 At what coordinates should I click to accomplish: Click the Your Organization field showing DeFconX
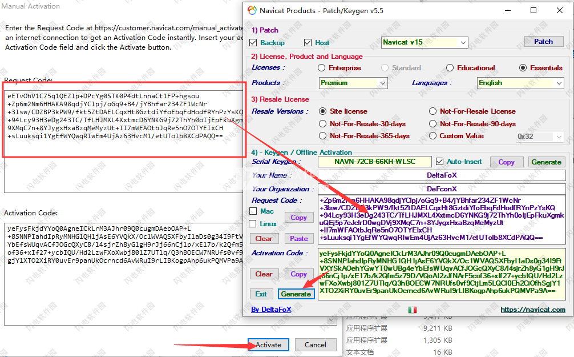442,189
